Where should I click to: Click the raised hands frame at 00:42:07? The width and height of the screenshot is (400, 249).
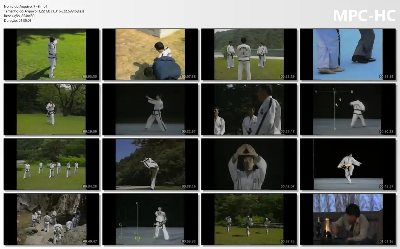(x=249, y=164)
